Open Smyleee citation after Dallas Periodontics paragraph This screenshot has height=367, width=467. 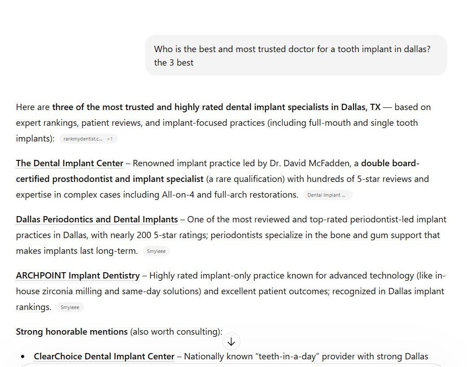point(156,252)
